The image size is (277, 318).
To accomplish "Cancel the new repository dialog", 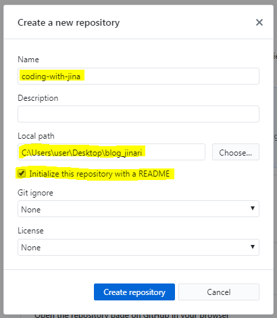I will pos(219,292).
